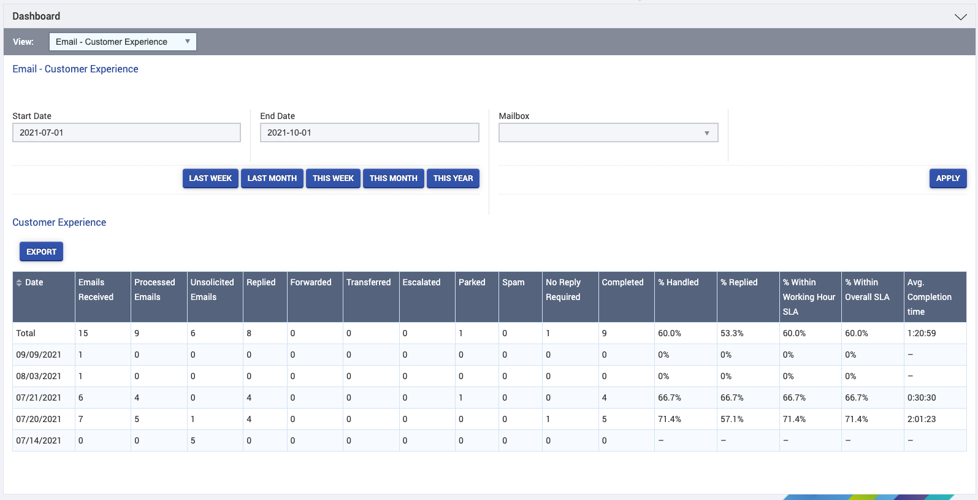Click the % Handled column header
The image size is (978, 500).
tap(678, 282)
